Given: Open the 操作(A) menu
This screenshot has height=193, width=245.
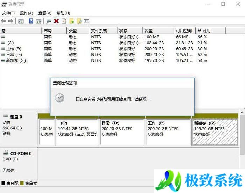Looking at the screenshot, I should [26, 13].
